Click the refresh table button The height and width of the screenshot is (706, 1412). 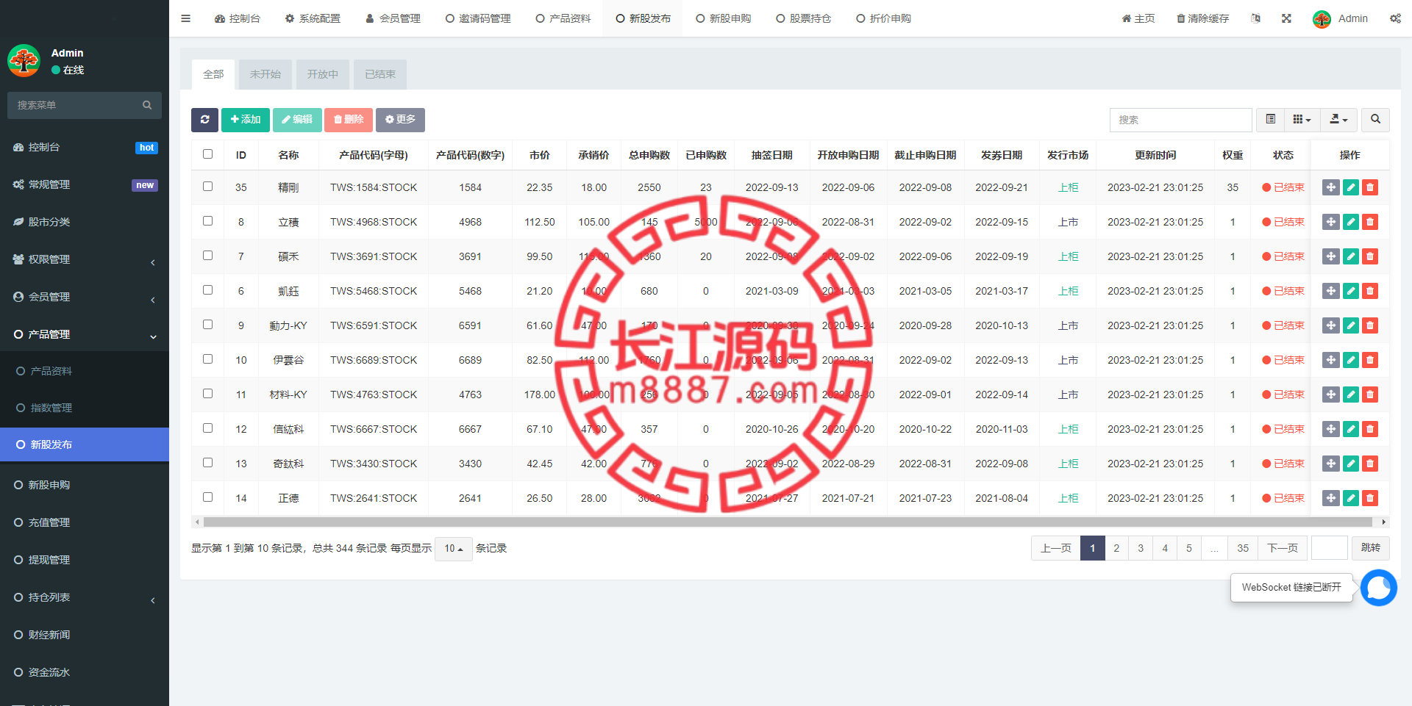[x=204, y=120]
